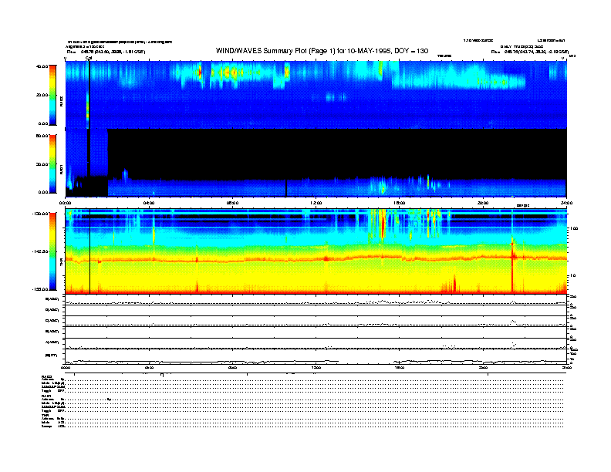The width and height of the screenshot is (611, 472).
Task: Click the -142.50 label on TNR scale
Action: click(40, 251)
